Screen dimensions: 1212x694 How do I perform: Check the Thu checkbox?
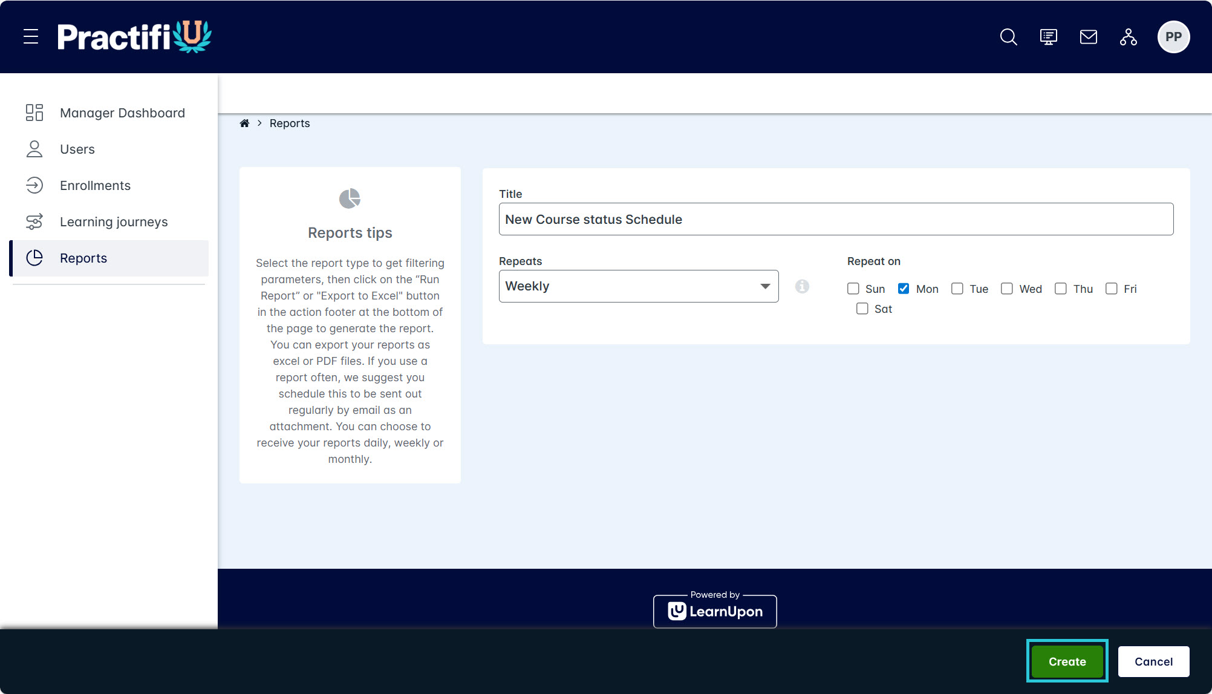[1061, 289]
